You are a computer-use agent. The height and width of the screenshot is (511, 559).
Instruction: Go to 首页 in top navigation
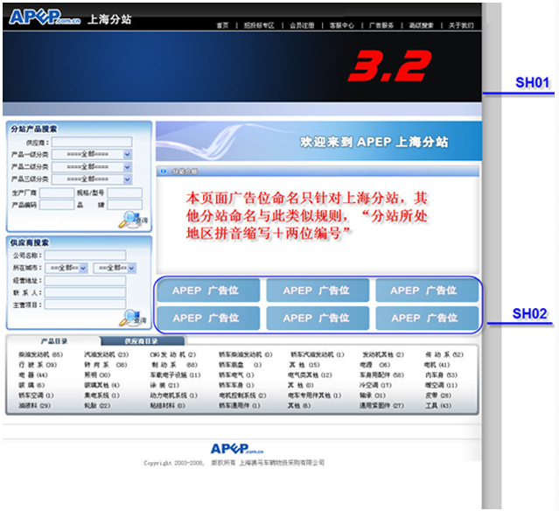pos(223,25)
